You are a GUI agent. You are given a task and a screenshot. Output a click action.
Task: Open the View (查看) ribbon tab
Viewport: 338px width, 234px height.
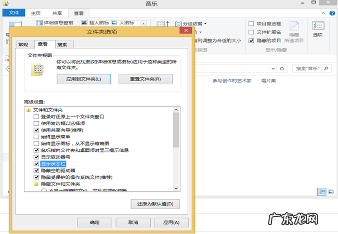pyautogui.click(x=79, y=13)
